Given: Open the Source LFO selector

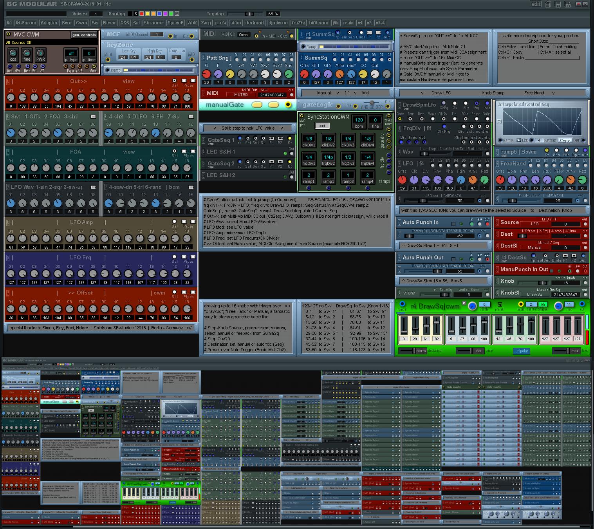Looking at the screenshot, I should point(534,224).
